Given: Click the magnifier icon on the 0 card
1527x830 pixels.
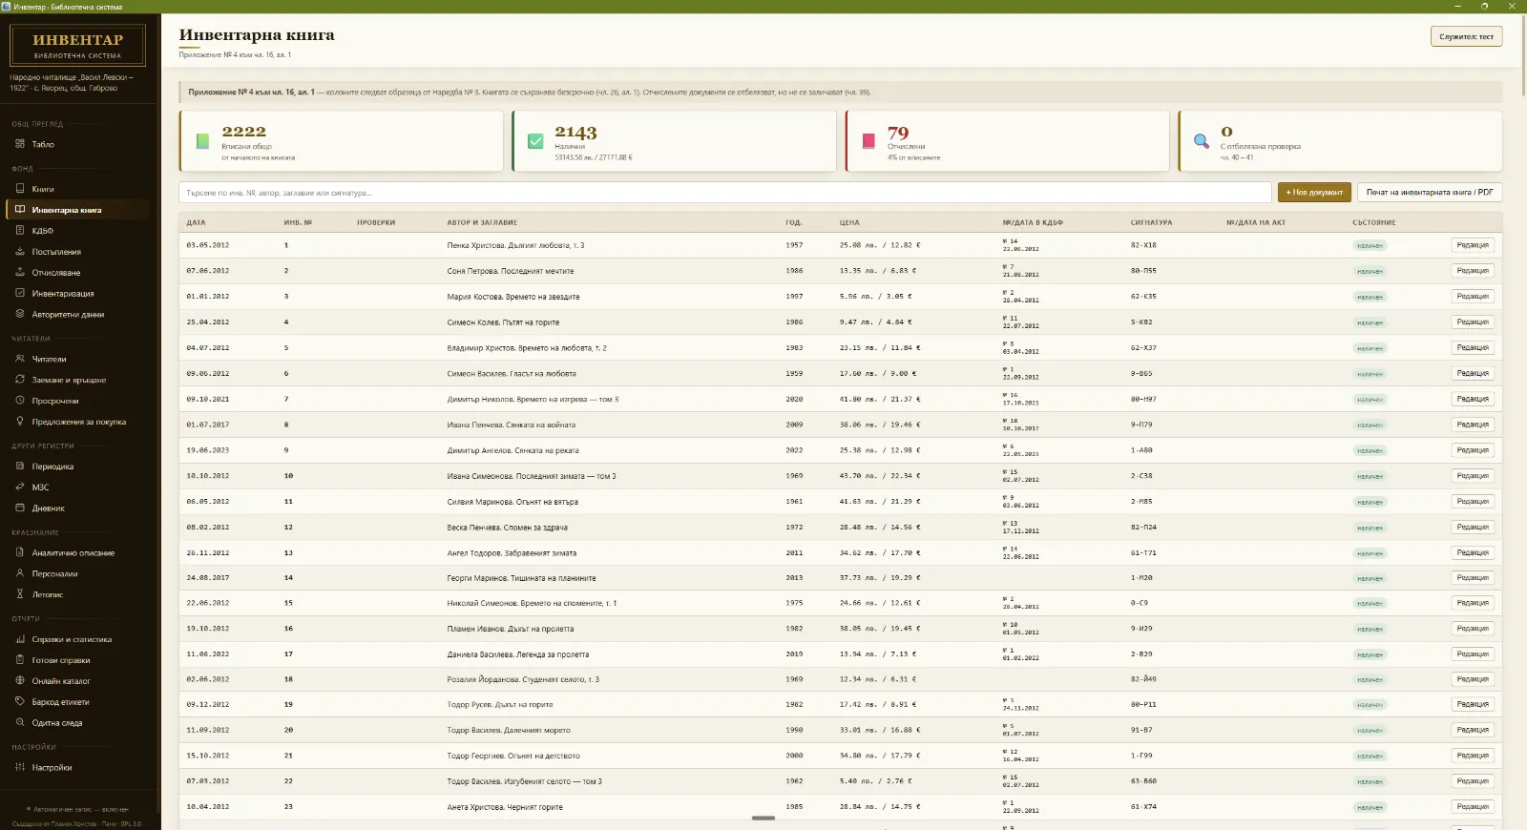Looking at the screenshot, I should (1202, 141).
